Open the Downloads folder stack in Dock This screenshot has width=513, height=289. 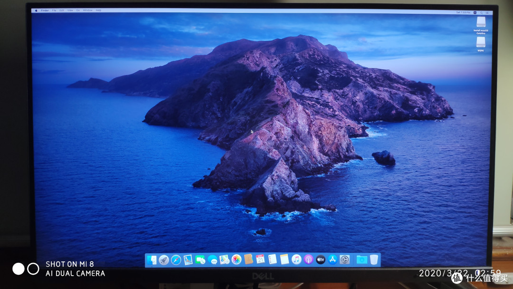pos(362,260)
